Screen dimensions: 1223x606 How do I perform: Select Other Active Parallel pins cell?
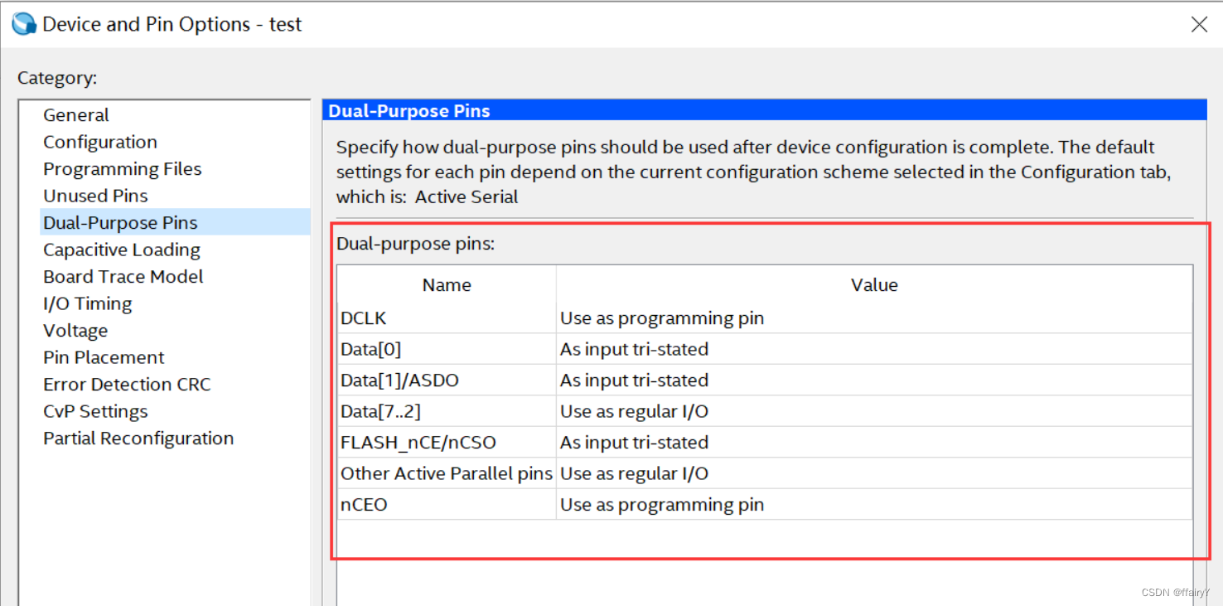(447, 473)
